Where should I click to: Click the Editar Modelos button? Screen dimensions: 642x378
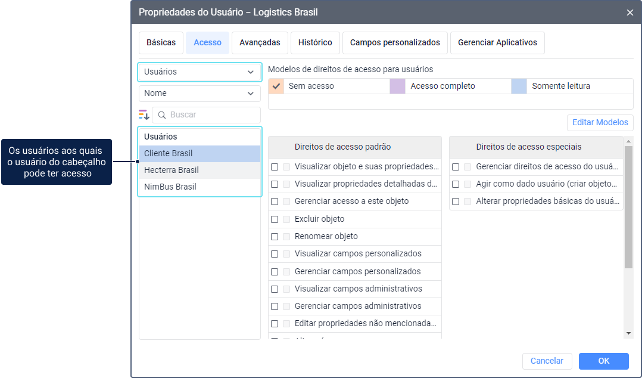(x=600, y=123)
